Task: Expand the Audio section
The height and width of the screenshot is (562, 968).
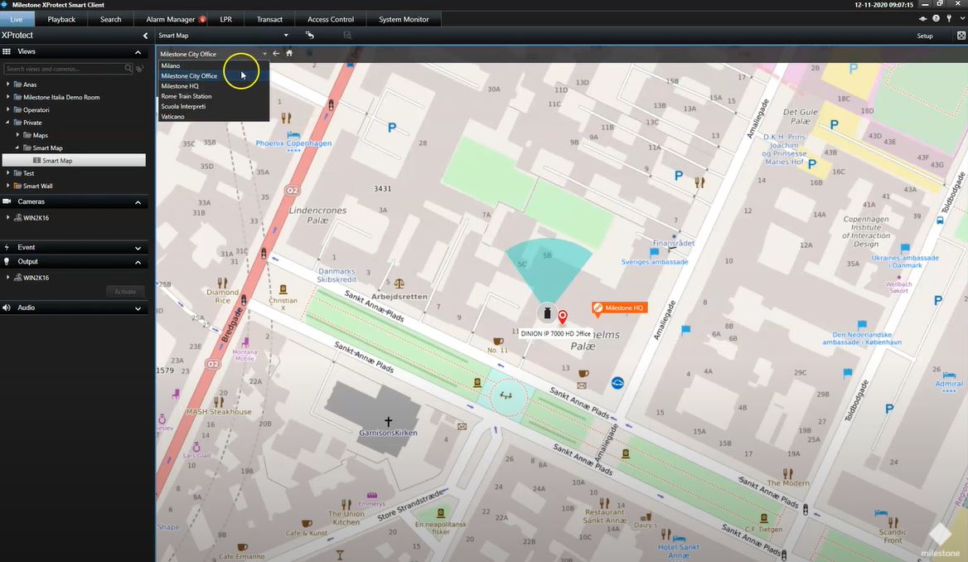Action: point(138,308)
